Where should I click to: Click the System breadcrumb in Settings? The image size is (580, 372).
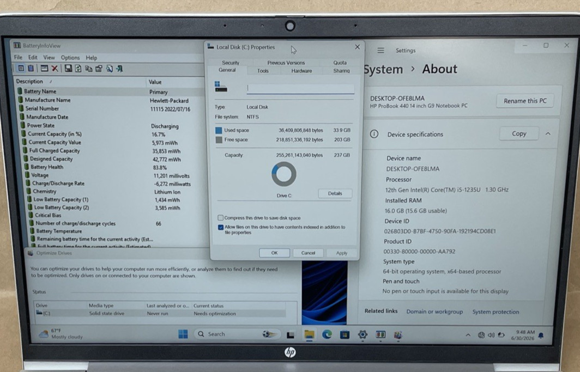383,70
